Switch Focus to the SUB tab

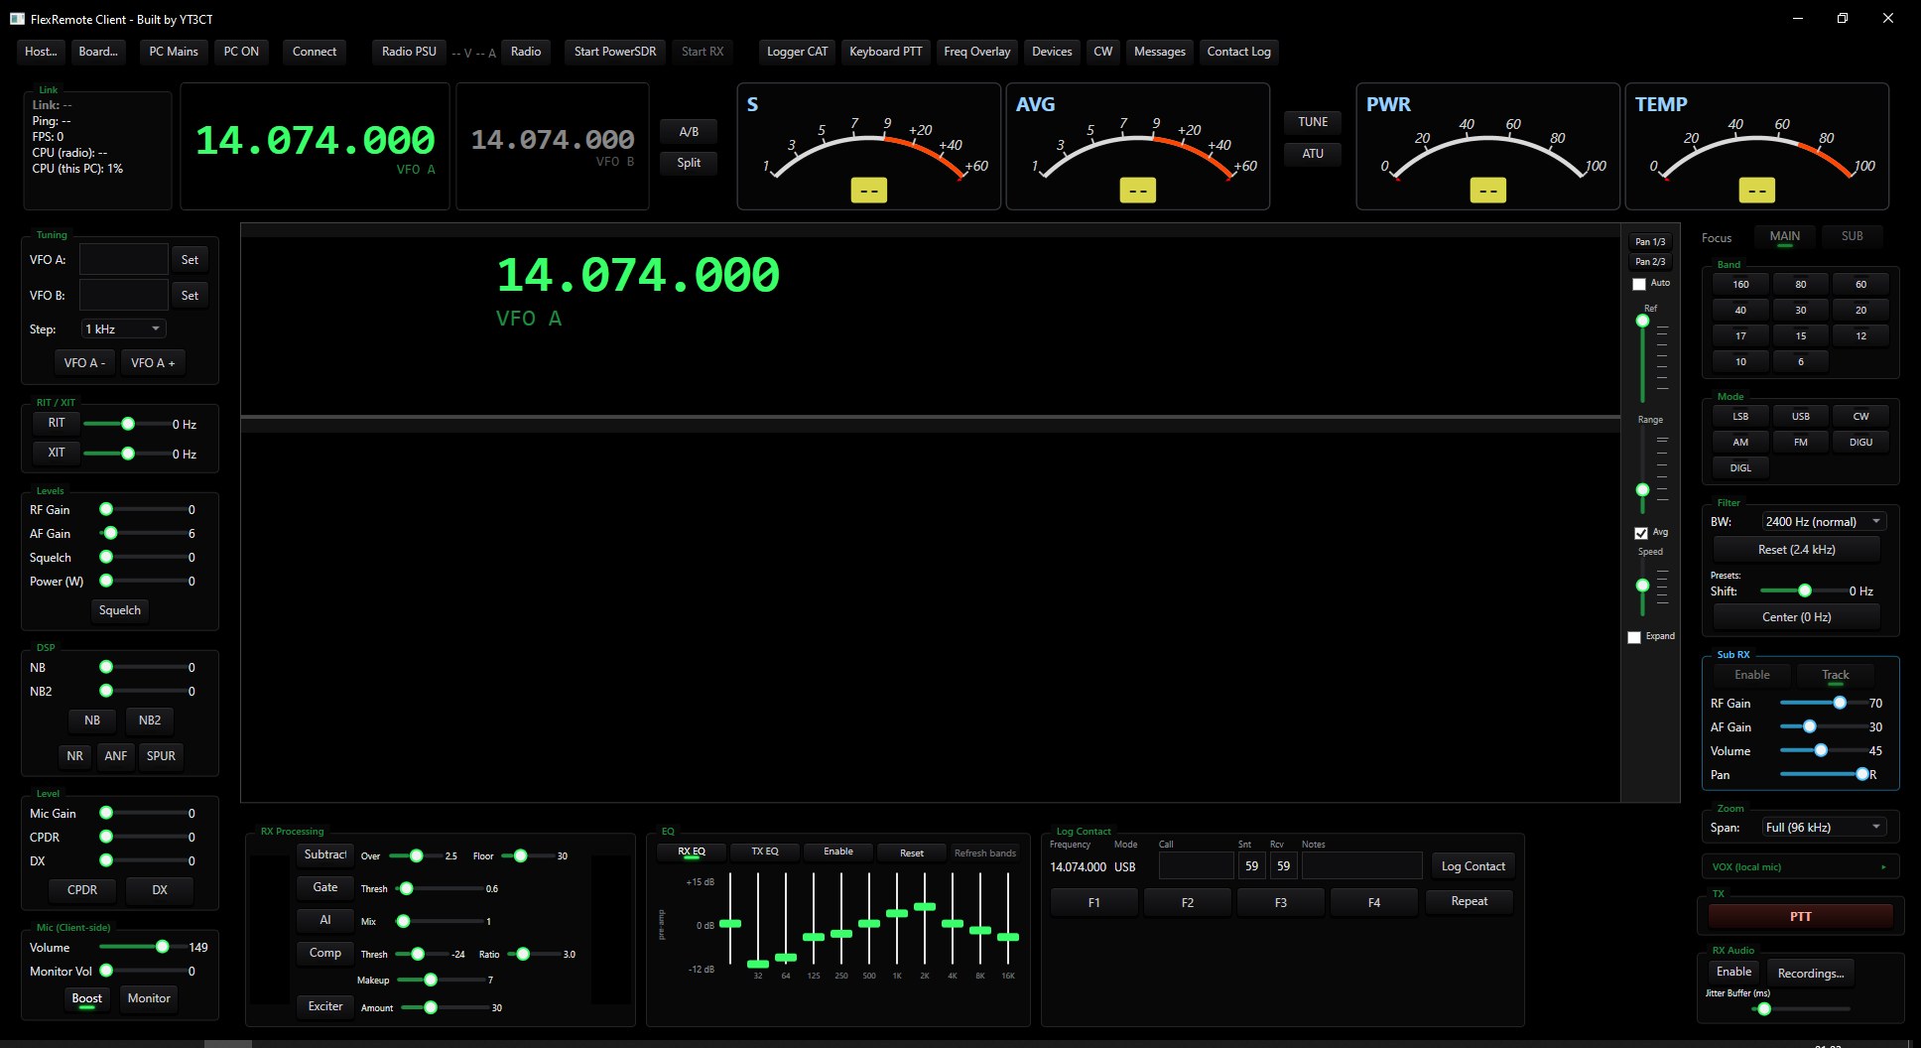[1852, 236]
